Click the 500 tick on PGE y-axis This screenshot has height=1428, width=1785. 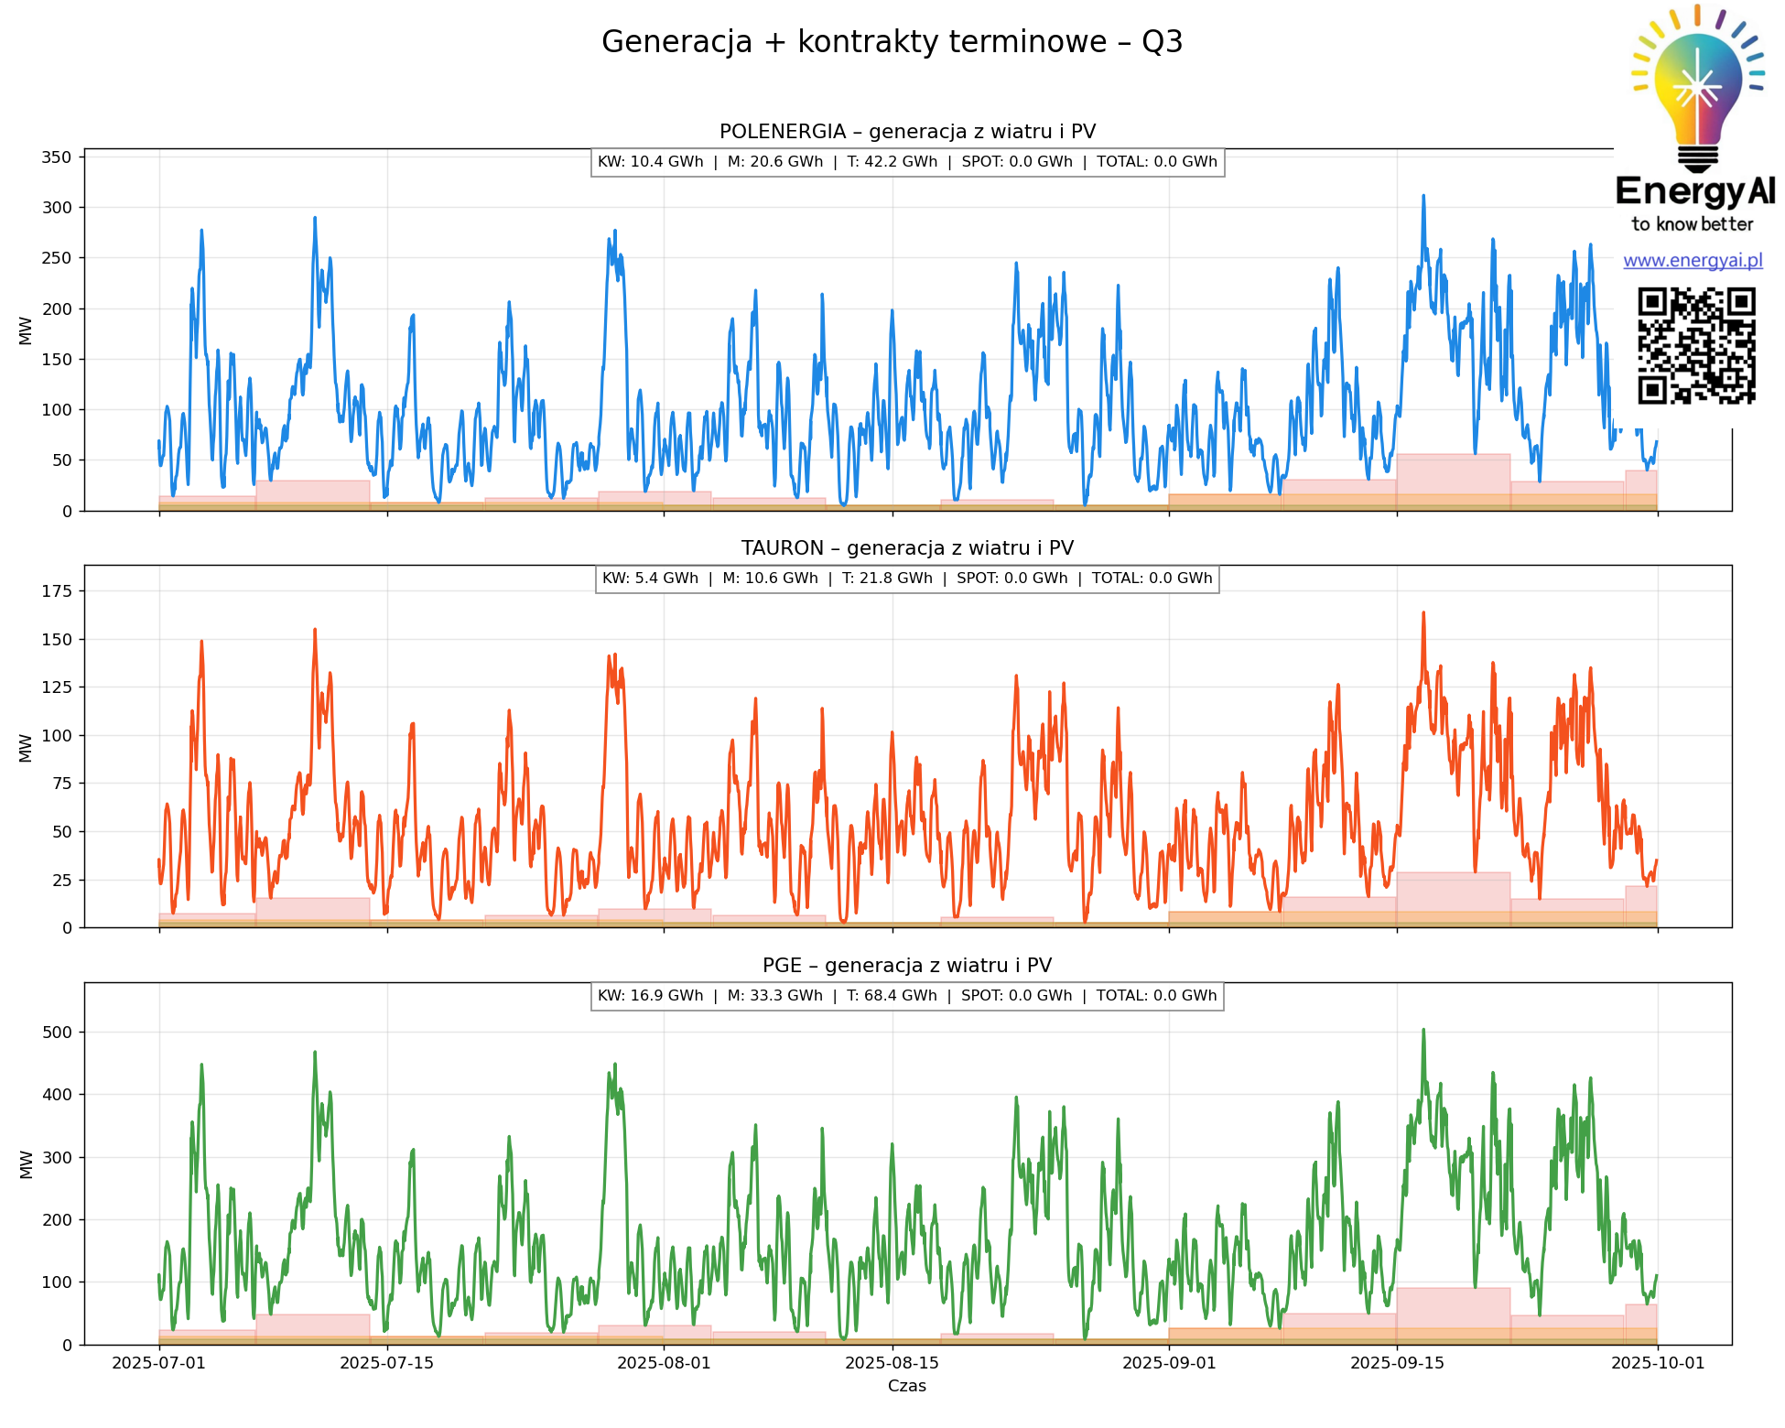(57, 1033)
